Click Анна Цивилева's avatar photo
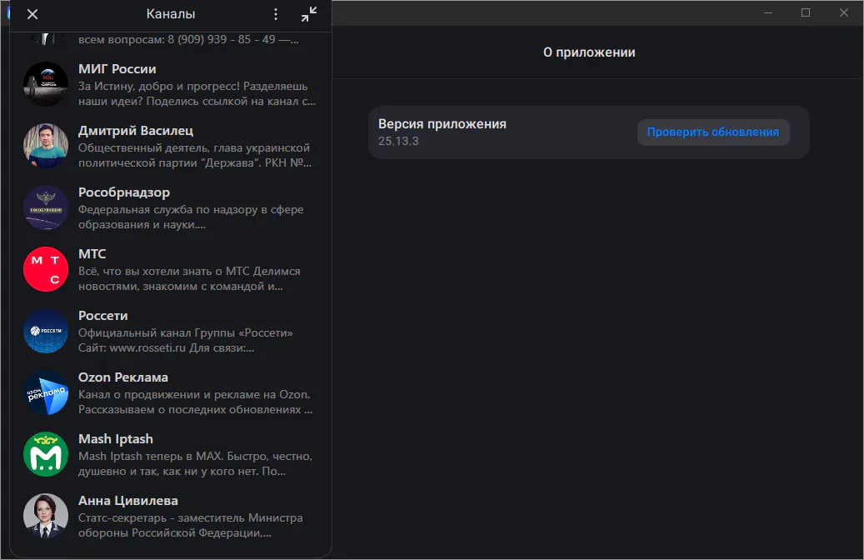This screenshot has width=864, height=560. pyautogui.click(x=46, y=516)
